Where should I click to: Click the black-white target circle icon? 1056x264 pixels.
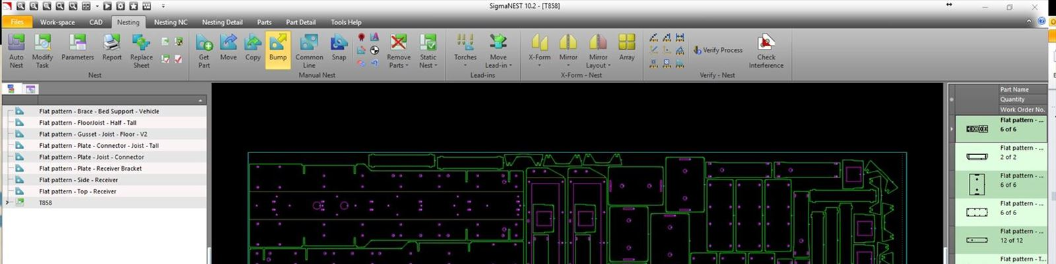click(x=374, y=50)
